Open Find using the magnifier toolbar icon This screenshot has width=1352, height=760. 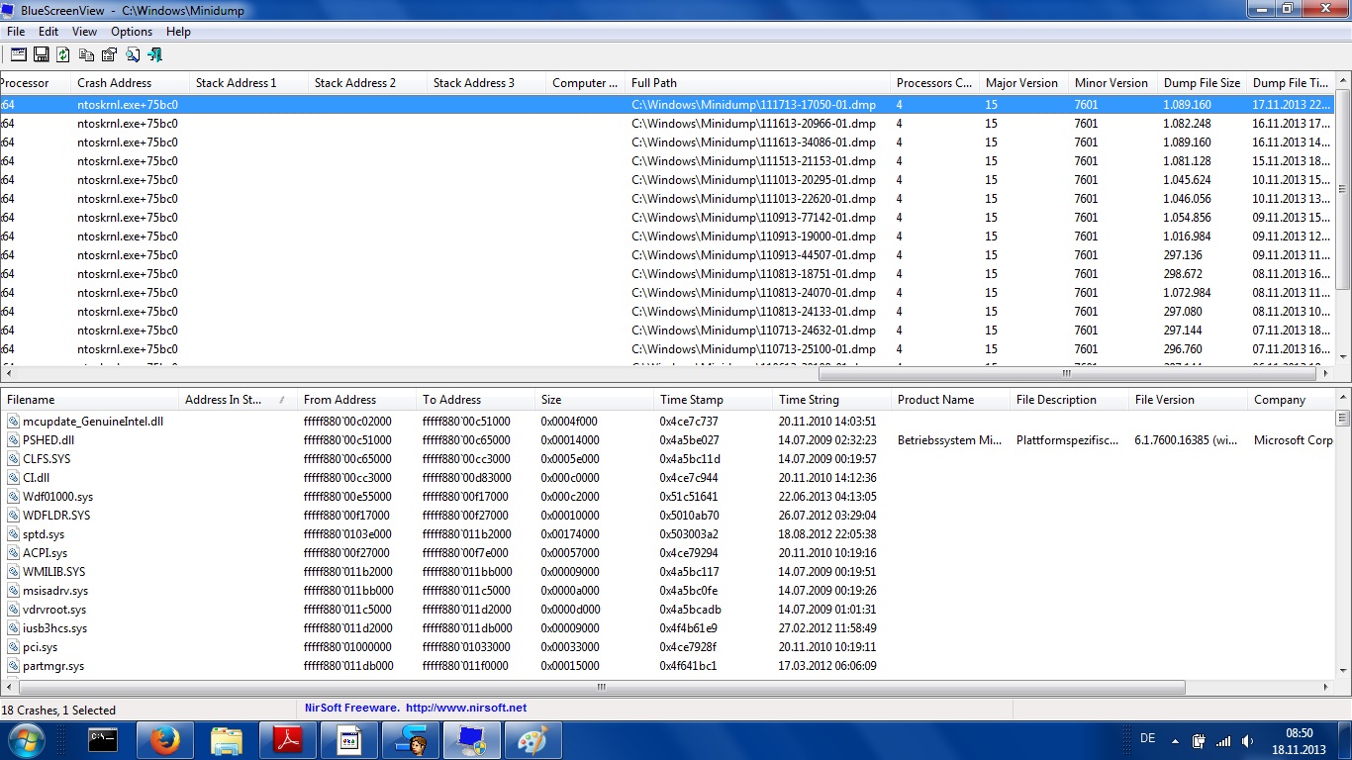coord(133,54)
